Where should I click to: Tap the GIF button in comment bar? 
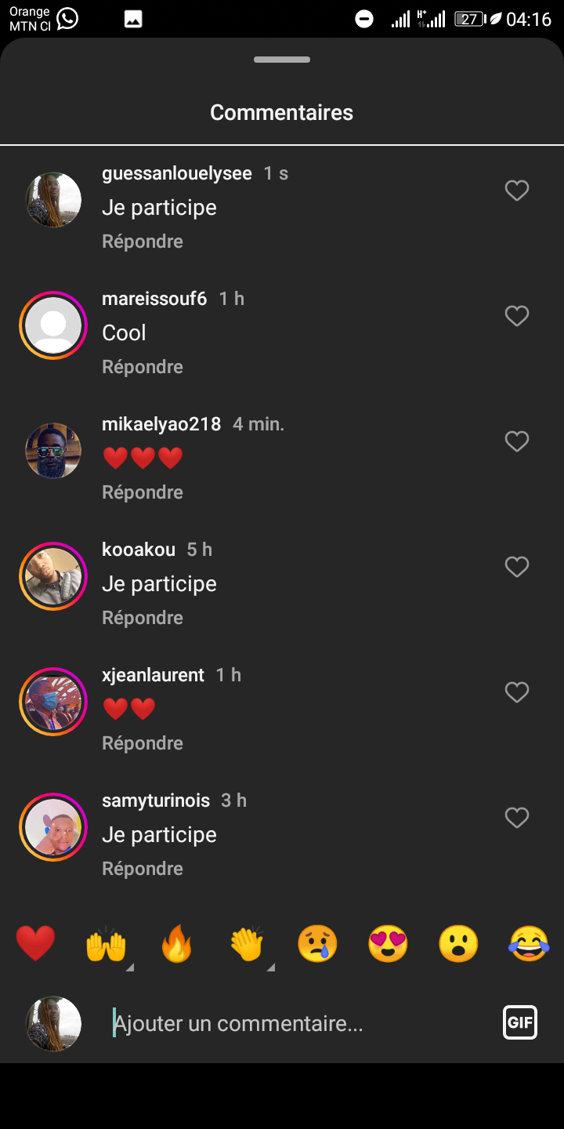tap(520, 1022)
